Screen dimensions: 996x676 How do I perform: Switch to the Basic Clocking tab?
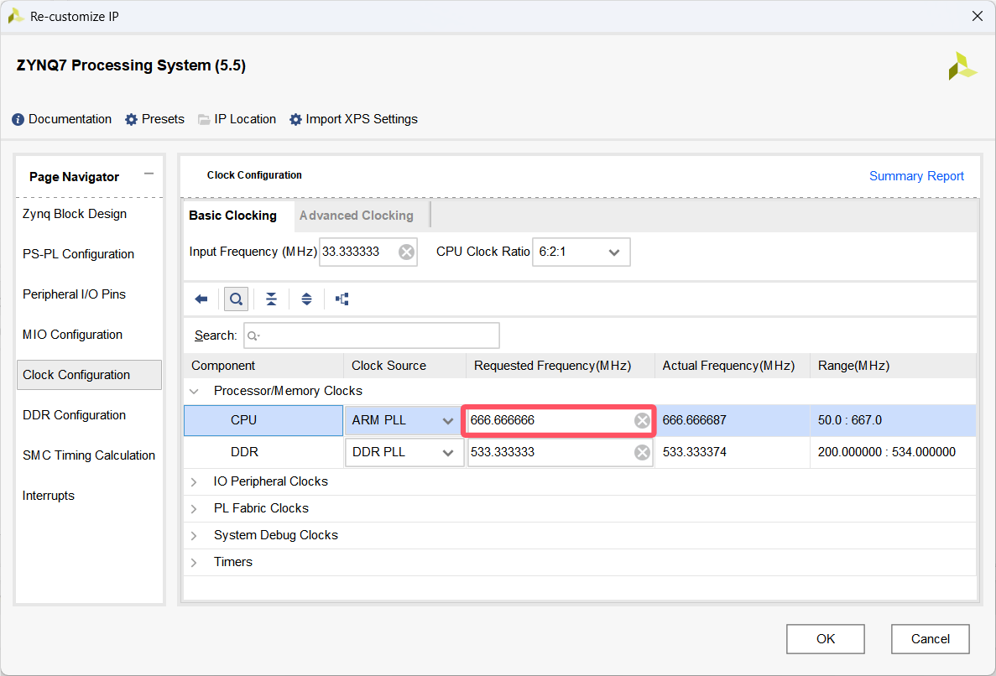232,216
